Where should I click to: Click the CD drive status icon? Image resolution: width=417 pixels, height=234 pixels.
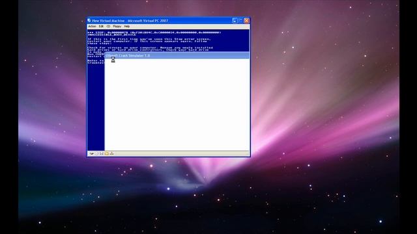click(x=96, y=153)
